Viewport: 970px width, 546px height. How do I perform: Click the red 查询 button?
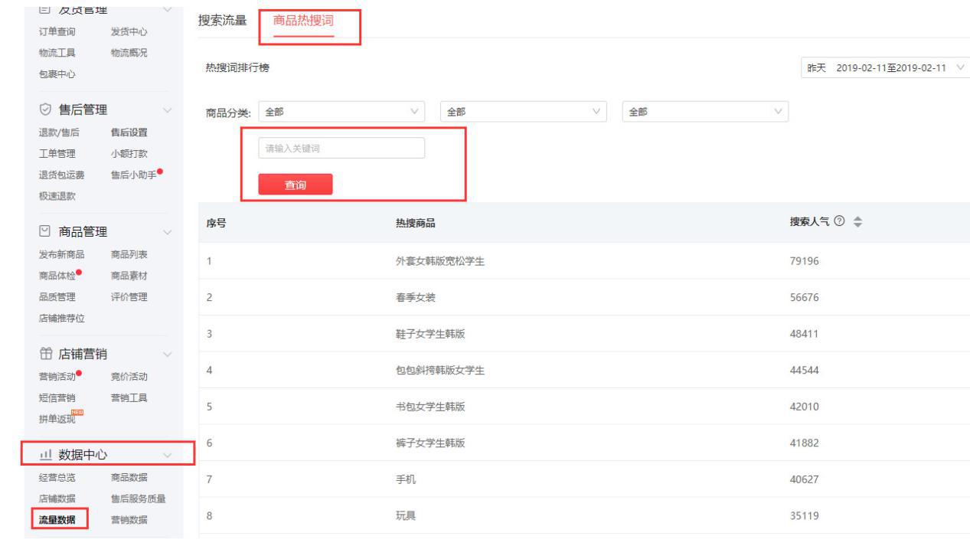point(295,185)
